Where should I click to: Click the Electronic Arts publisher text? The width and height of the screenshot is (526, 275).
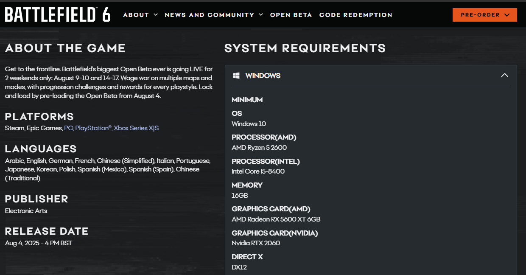tap(26, 211)
